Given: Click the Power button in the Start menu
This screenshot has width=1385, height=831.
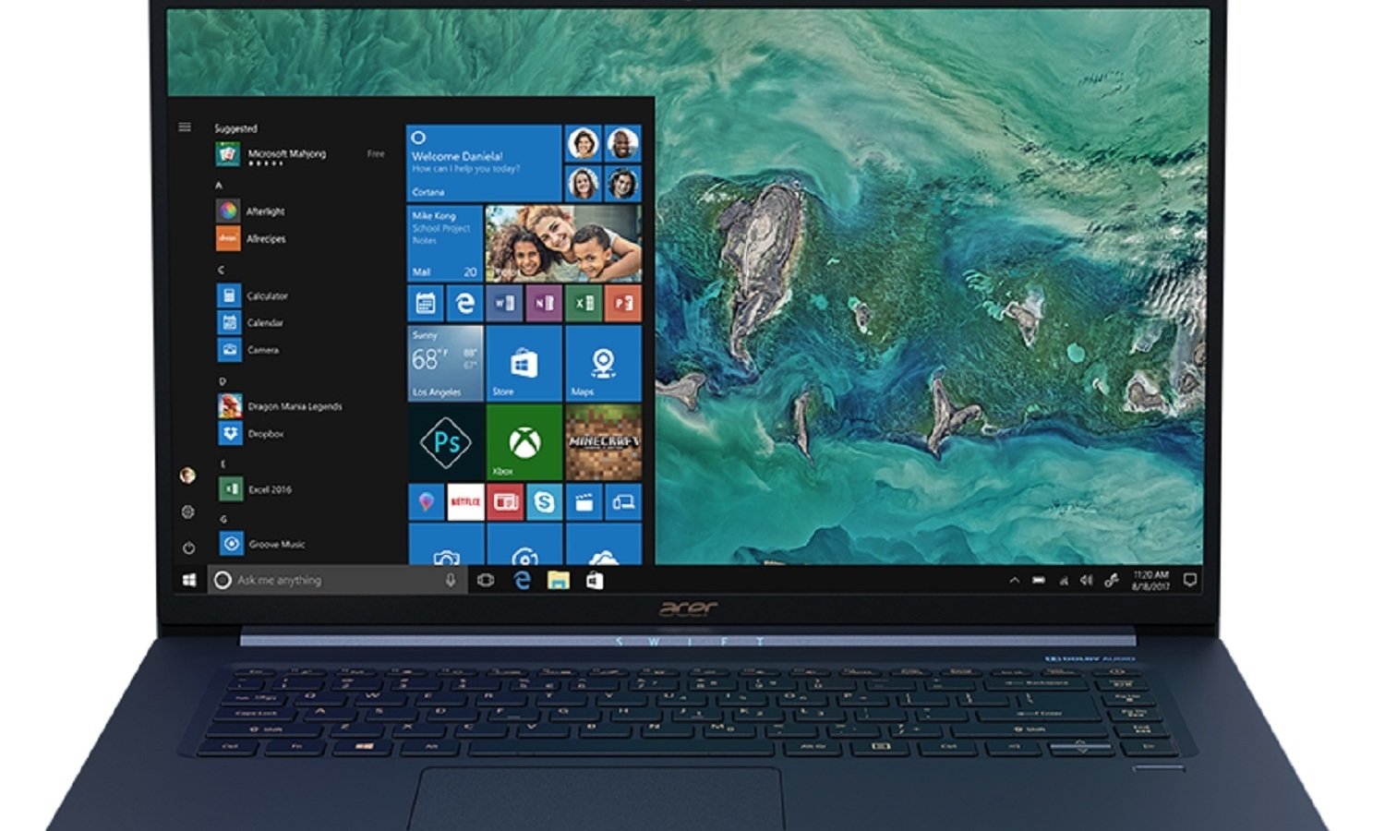Looking at the screenshot, I should pyautogui.click(x=187, y=546).
